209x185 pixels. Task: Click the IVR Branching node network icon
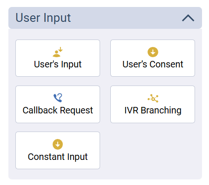pos(153,98)
